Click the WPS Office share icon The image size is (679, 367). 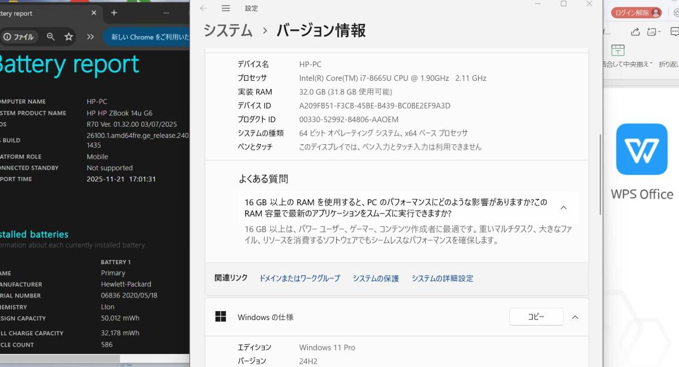(635, 32)
